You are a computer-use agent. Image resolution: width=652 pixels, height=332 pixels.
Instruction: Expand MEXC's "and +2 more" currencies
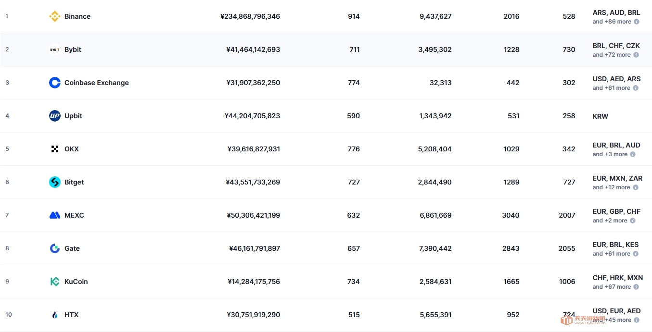point(610,221)
